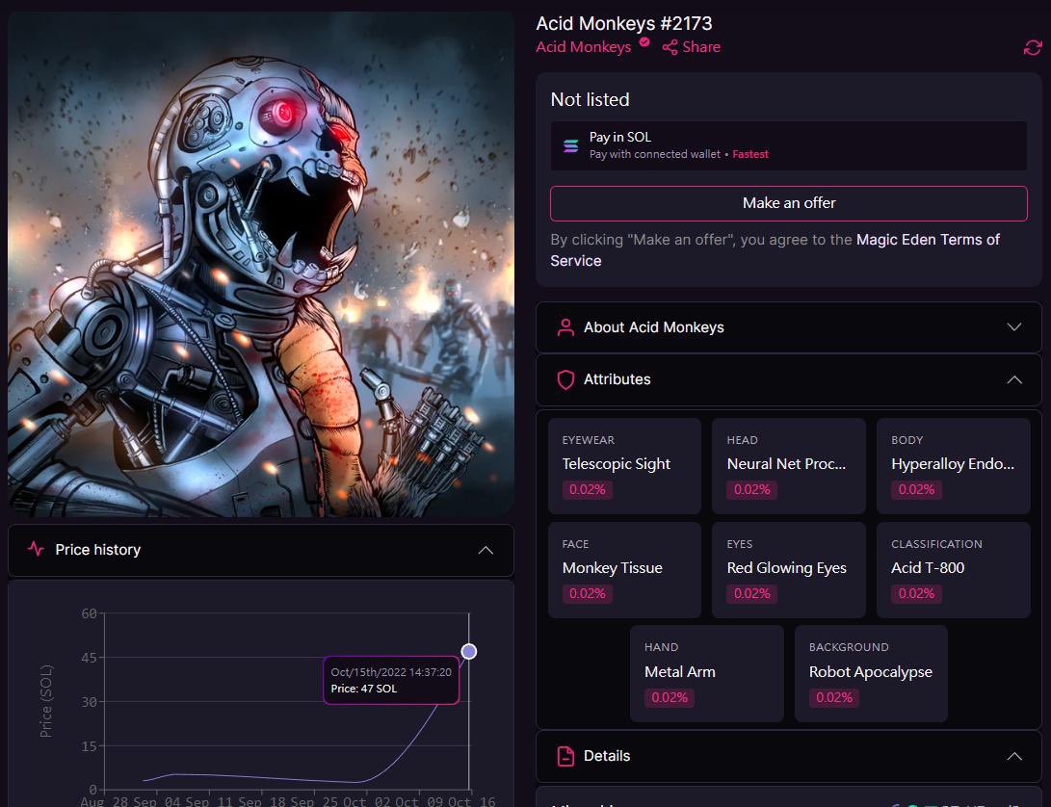Expand the About Acid Monkeys section chevron
Viewport: 1051px width, 807px height.
1014,327
